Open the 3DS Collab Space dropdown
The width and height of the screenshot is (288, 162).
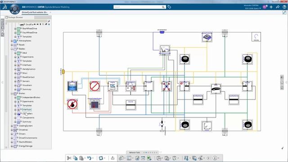tap(253, 8)
